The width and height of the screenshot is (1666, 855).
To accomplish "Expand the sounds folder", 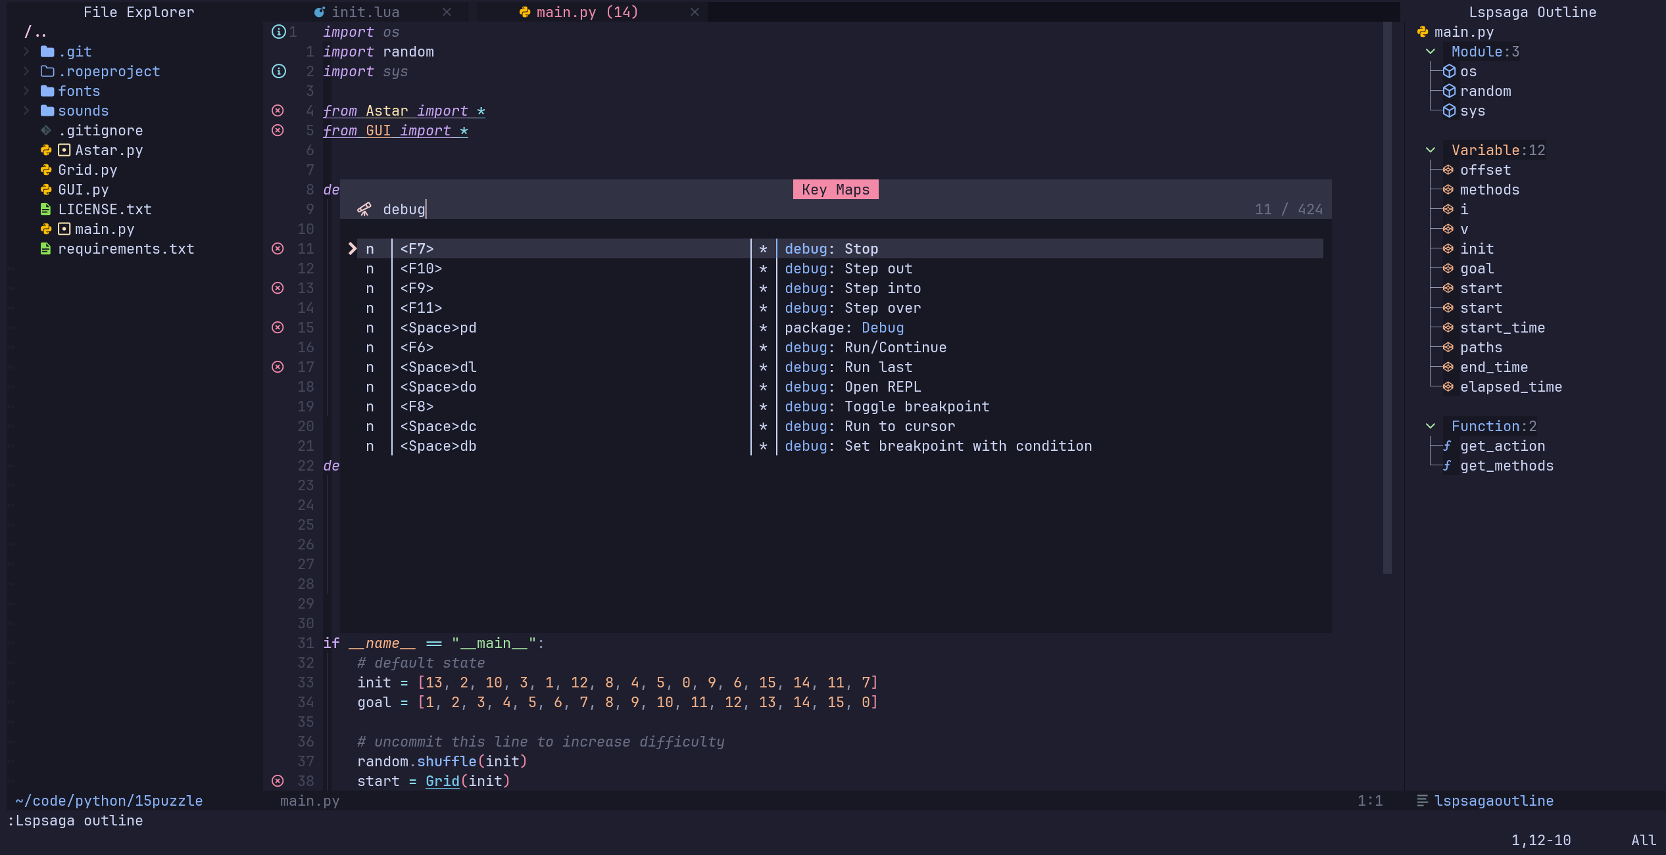I will [26, 110].
